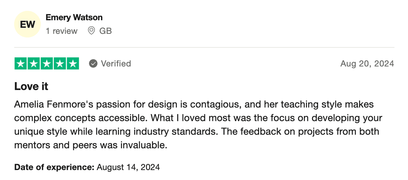Click the GB country label
The width and height of the screenshot is (408, 180).
coord(106,31)
